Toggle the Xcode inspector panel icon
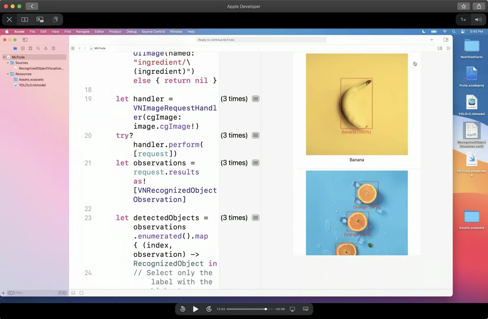 click(x=446, y=40)
